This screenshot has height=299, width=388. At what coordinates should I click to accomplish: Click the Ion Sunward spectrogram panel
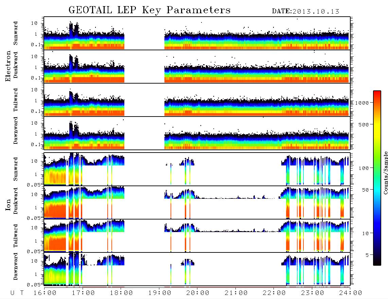(197, 169)
